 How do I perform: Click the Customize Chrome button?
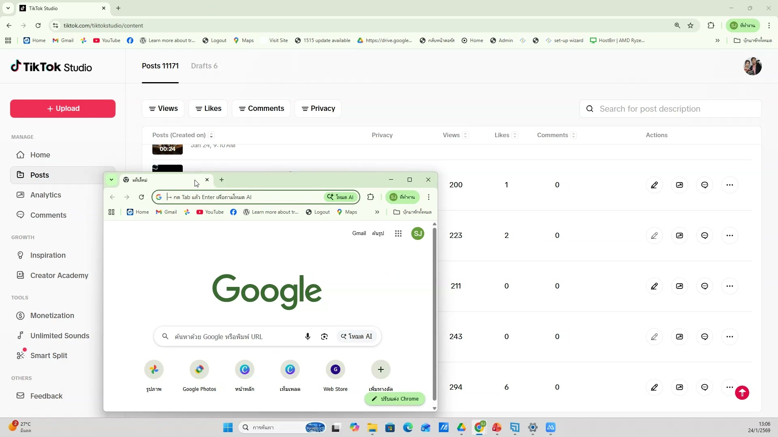click(x=395, y=399)
